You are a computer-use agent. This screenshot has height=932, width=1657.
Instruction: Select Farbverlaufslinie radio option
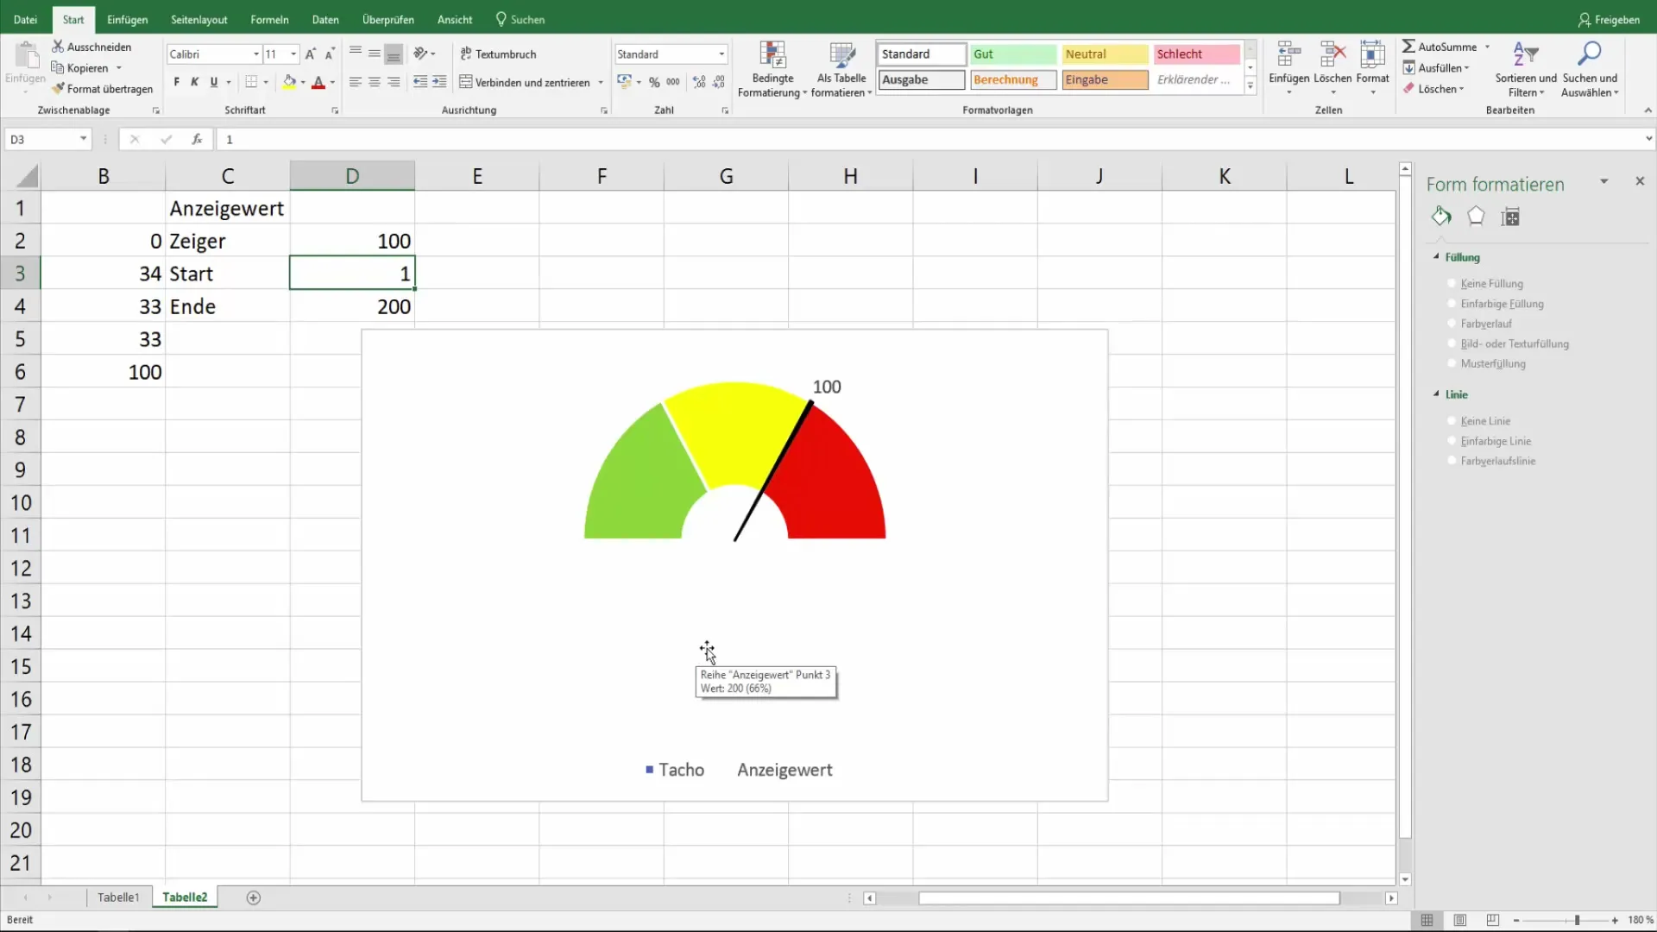1452,460
